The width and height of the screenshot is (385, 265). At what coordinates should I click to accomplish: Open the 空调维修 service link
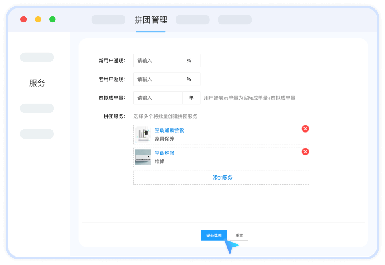click(164, 153)
